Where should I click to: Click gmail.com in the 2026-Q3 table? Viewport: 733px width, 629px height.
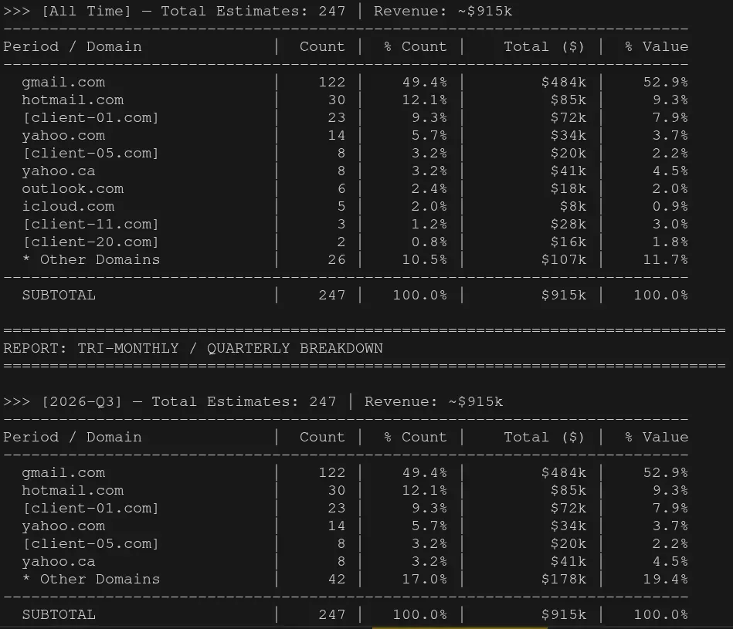click(63, 472)
